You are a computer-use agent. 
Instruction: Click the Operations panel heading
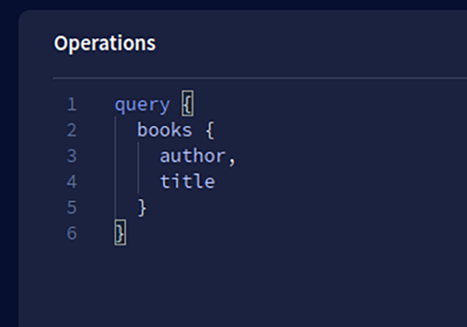(x=105, y=44)
